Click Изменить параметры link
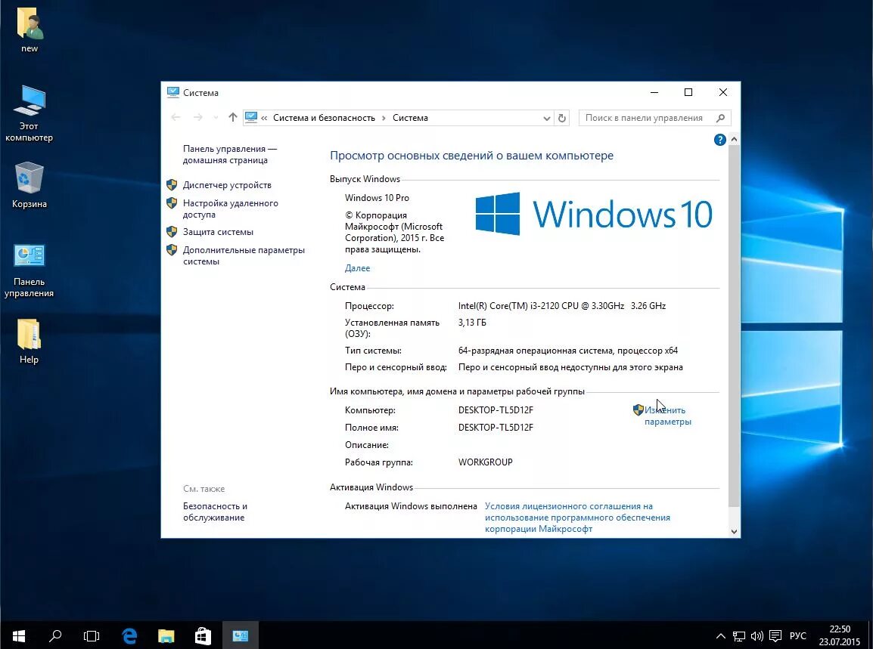 click(667, 416)
